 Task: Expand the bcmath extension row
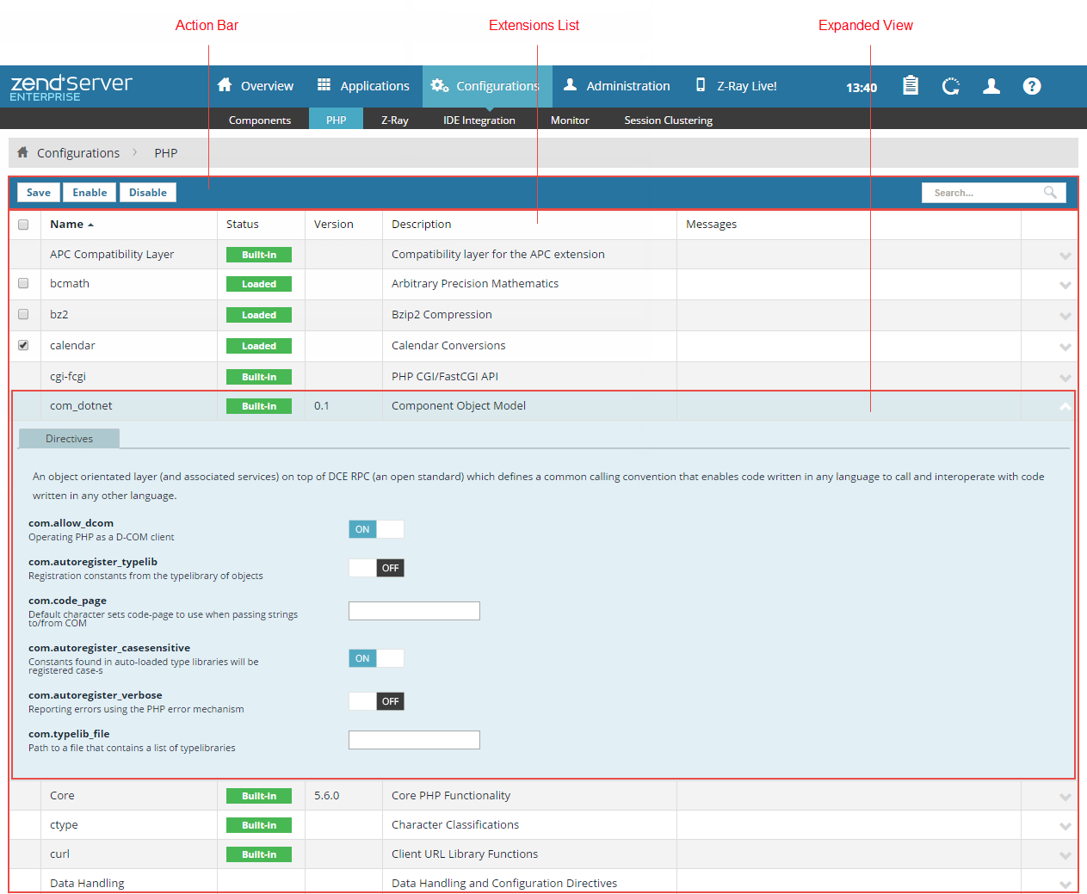(1065, 285)
